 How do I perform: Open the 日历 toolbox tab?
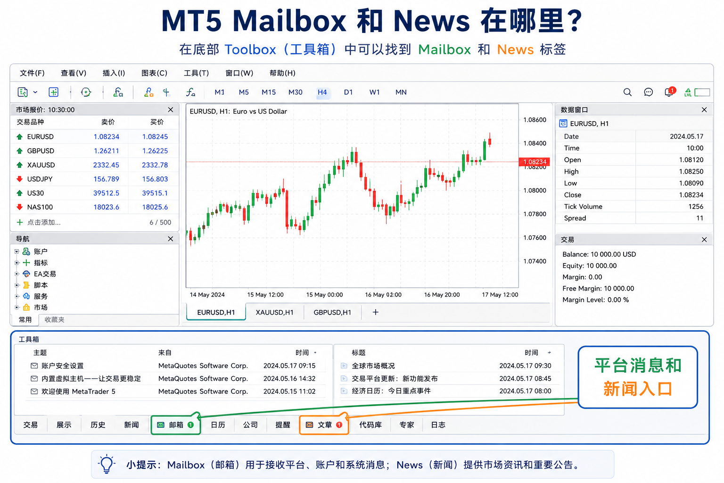218,425
